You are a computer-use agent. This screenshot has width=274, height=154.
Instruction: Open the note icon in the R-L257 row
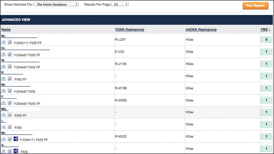[x=10, y=42]
